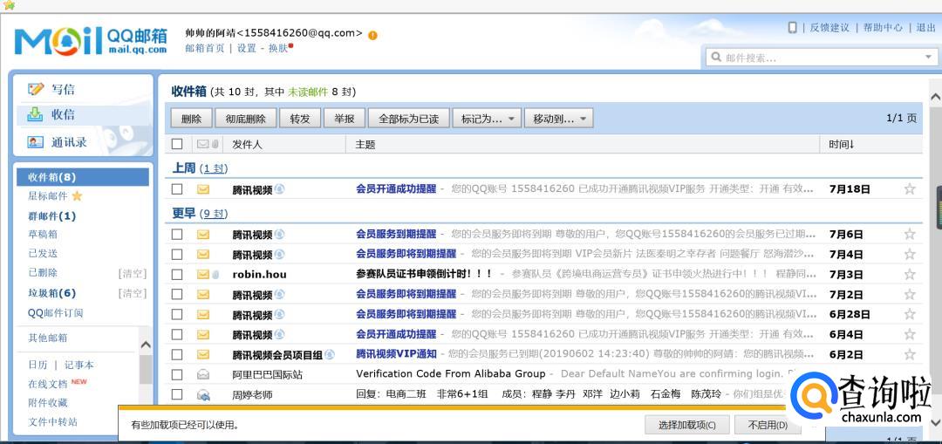Image resolution: width=942 pixels, height=444 pixels.
Task: Click the 退出 logout link
Action: (x=925, y=27)
